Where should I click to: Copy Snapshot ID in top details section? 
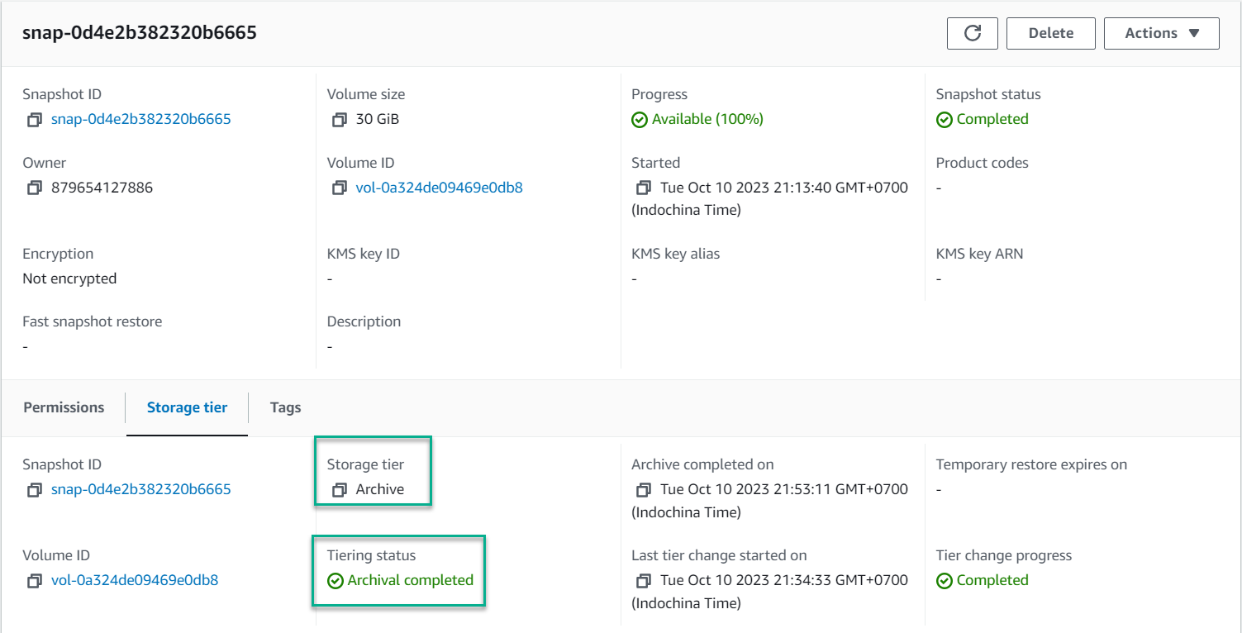tap(34, 120)
